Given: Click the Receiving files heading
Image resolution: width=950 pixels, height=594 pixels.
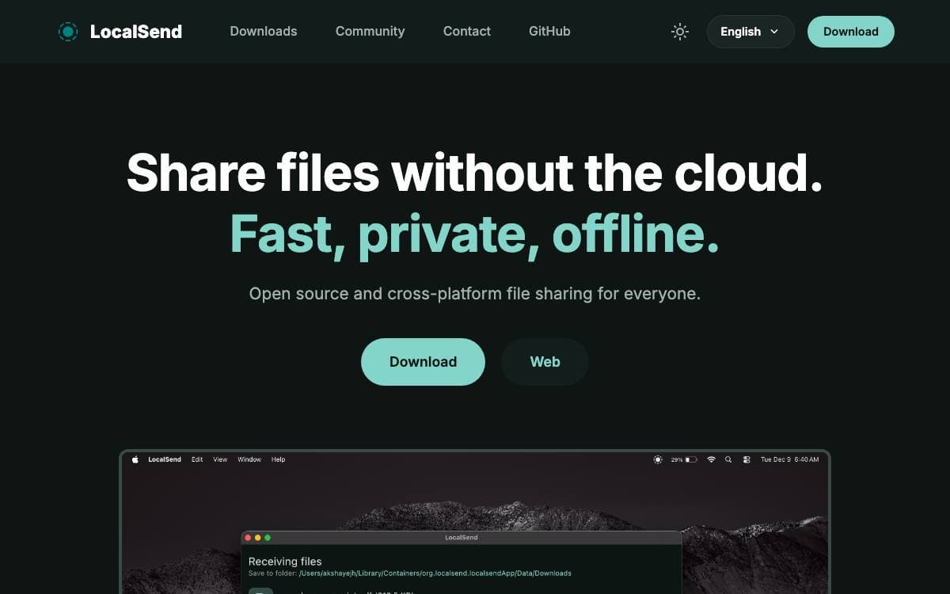Looking at the screenshot, I should pos(285,562).
